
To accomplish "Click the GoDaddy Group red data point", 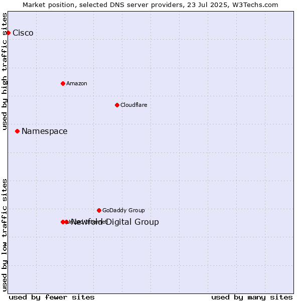I will [x=99, y=210].
